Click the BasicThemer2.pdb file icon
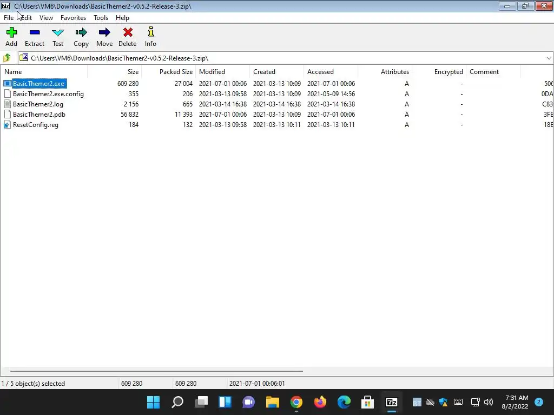 [x=8, y=115]
